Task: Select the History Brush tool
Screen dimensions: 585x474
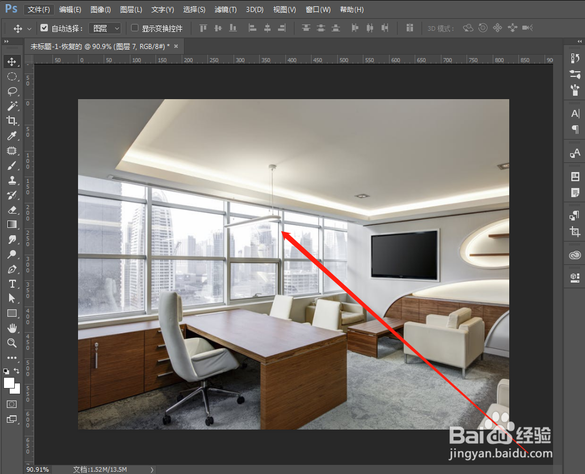Action: pos(12,195)
